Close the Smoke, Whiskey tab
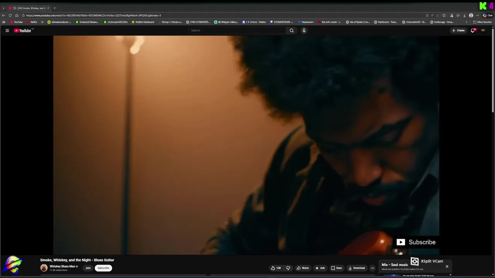 click(48, 8)
